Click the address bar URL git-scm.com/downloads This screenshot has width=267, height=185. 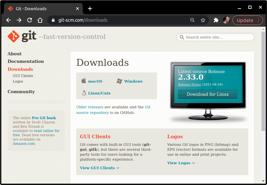83,20
